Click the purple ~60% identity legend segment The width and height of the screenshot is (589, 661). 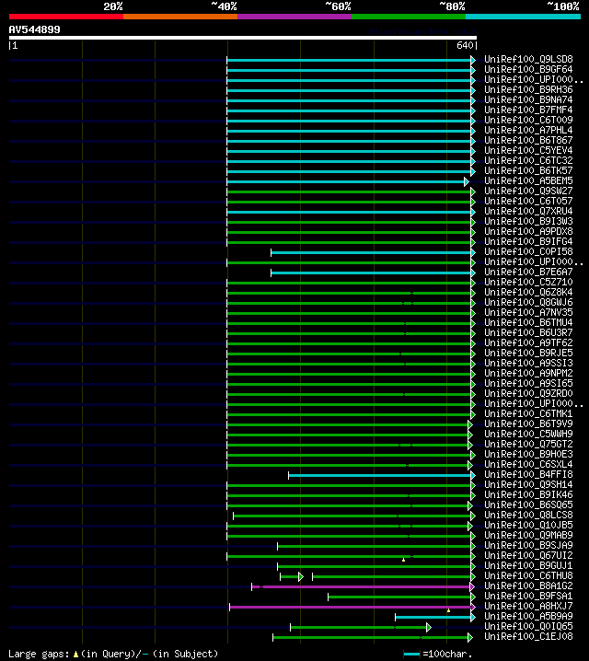294,17
